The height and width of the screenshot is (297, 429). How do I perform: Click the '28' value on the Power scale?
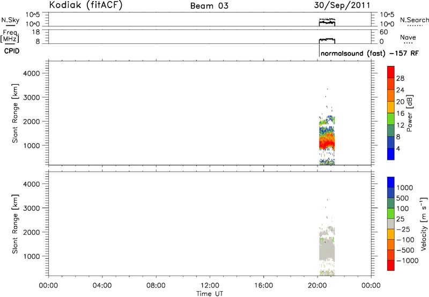[400, 78]
